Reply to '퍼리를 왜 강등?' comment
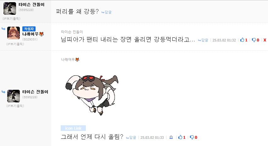This screenshot has height=146, width=268. tap(107, 12)
